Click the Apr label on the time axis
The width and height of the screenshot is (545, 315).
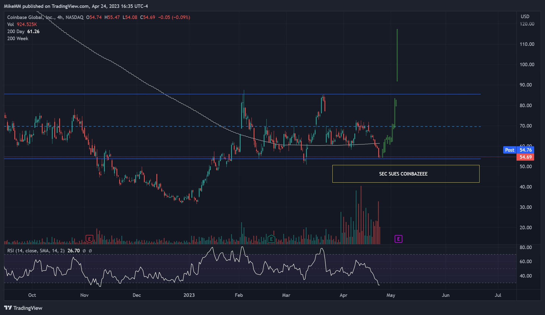(x=344, y=295)
